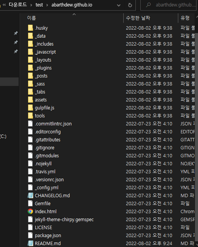The width and height of the screenshot is (198, 247).
Task: Click the file icon of package.json
Action: click(30, 235)
